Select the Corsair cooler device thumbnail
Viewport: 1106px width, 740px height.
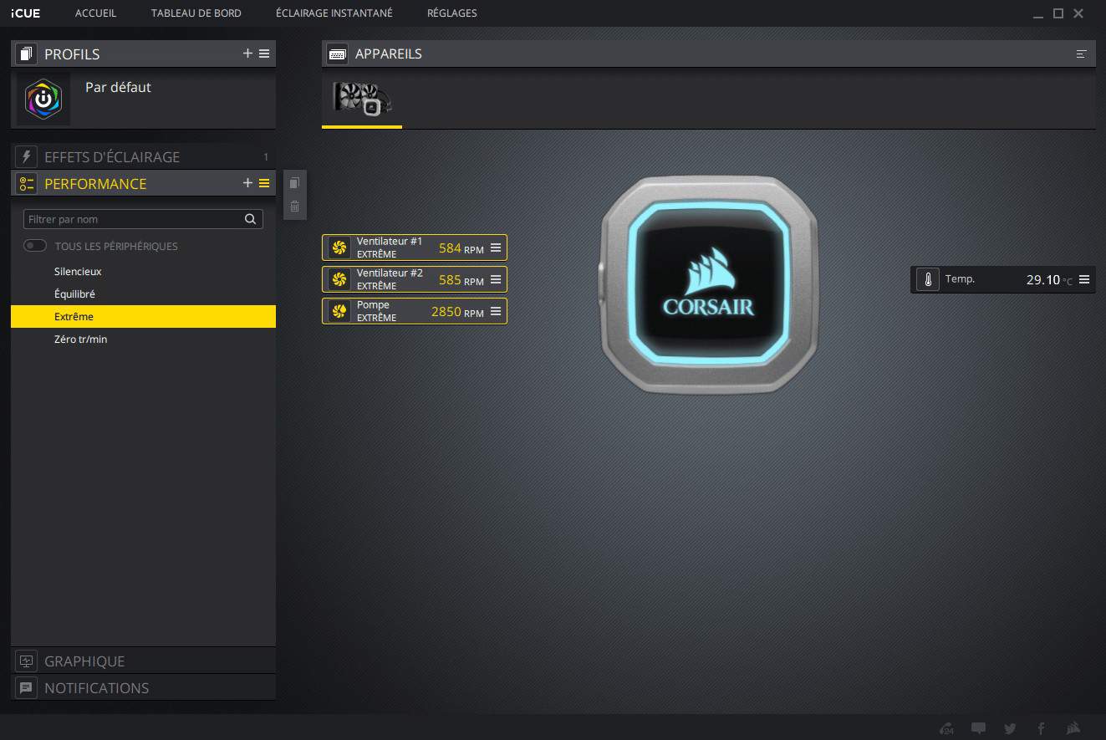(x=362, y=100)
